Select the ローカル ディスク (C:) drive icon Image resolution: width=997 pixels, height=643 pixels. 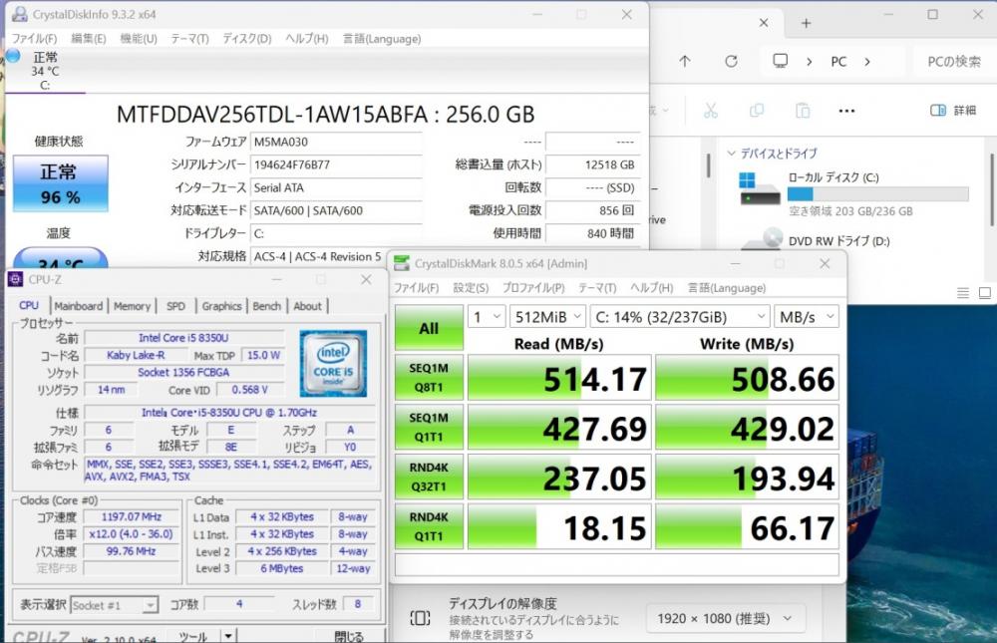pyautogui.click(x=759, y=189)
